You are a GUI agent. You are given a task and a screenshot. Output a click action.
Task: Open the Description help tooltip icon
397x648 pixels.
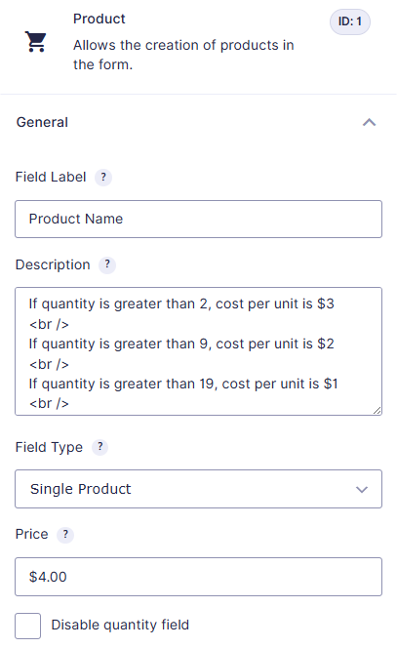[x=107, y=264]
